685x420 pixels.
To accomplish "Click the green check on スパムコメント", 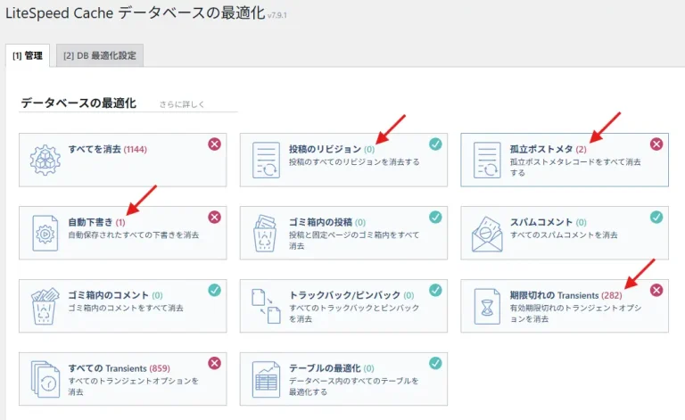I will point(656,217).
